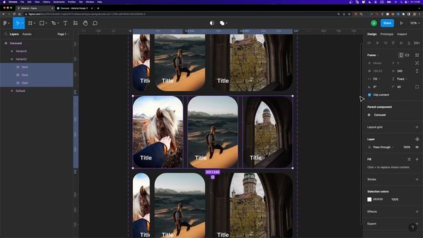Screen dimensions: 423x238
Task: Click the green user avatar
Action: [374, 23]
